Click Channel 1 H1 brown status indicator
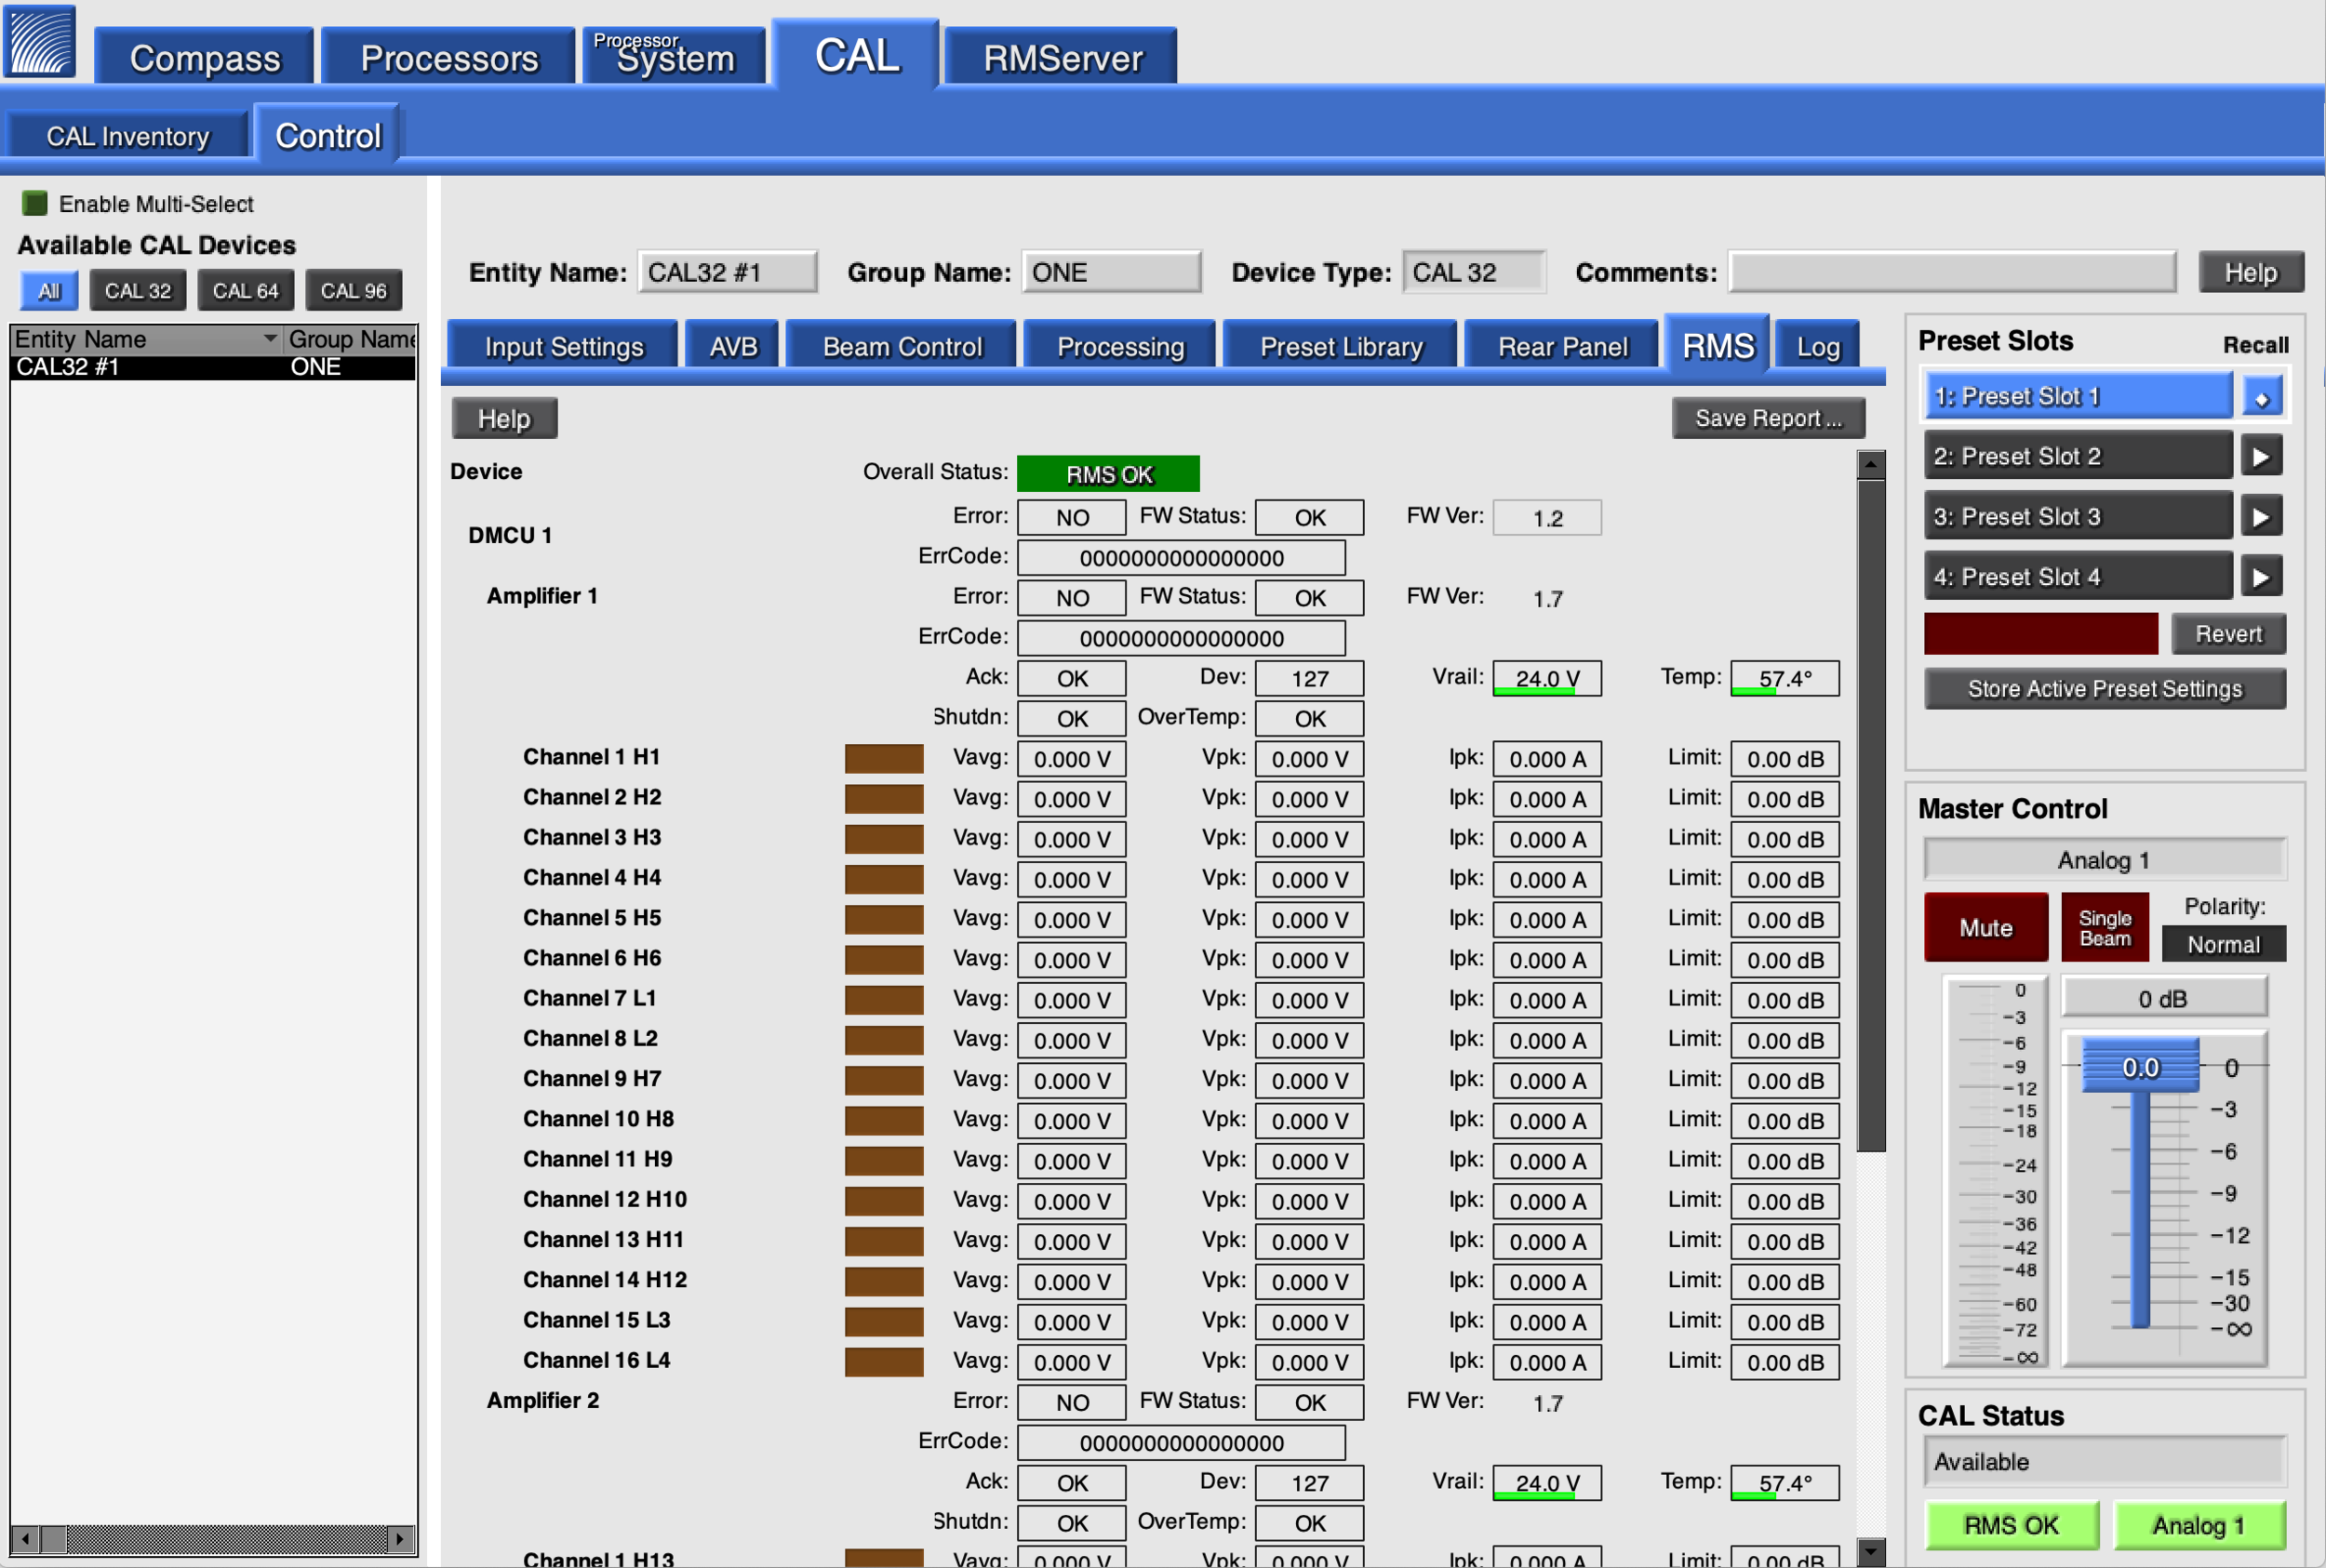Image resolution: width=2326 pixels, height=1568 pixels. coord(883,759)
